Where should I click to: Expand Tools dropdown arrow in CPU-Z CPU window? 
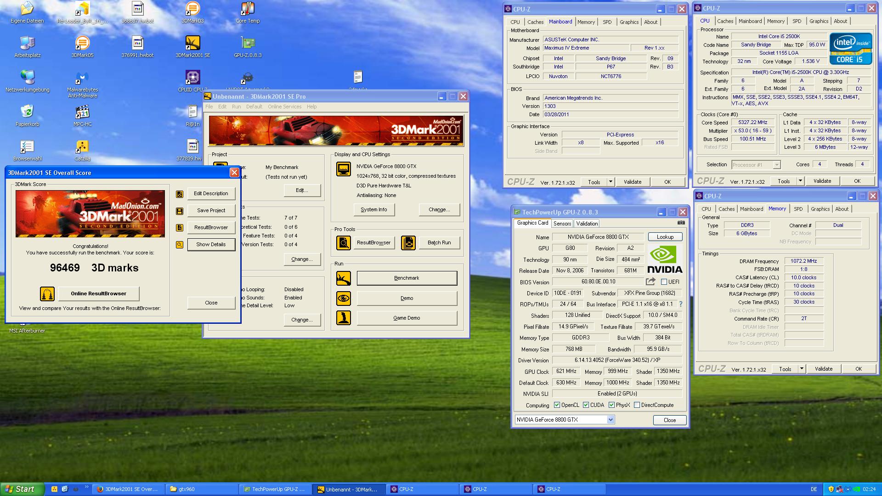[800, 181]
